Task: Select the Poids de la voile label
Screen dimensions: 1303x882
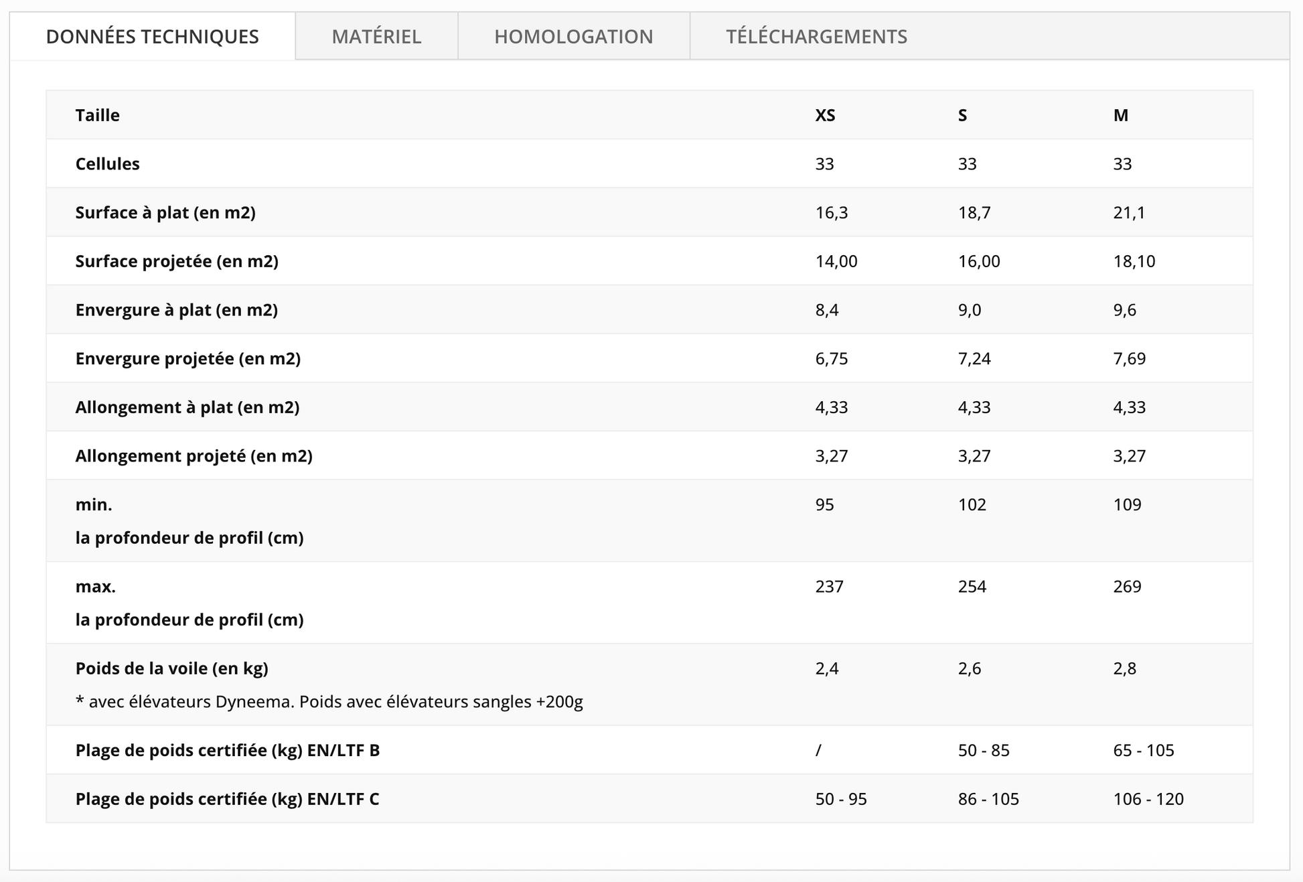Action: (x=171, y=668)
